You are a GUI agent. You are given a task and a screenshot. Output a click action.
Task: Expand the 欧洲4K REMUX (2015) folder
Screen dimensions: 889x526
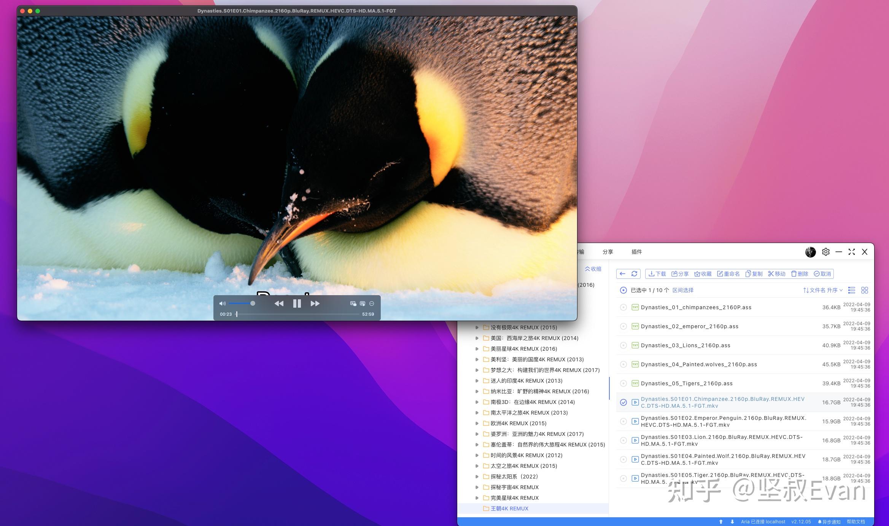click(x=477, y=423)
